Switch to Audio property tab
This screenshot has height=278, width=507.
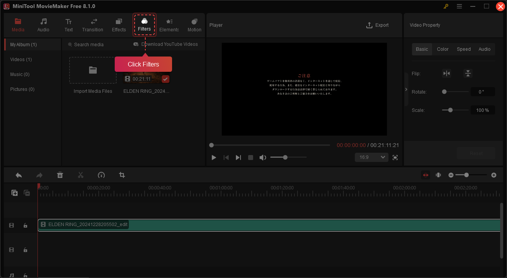(x=484, y=49)
